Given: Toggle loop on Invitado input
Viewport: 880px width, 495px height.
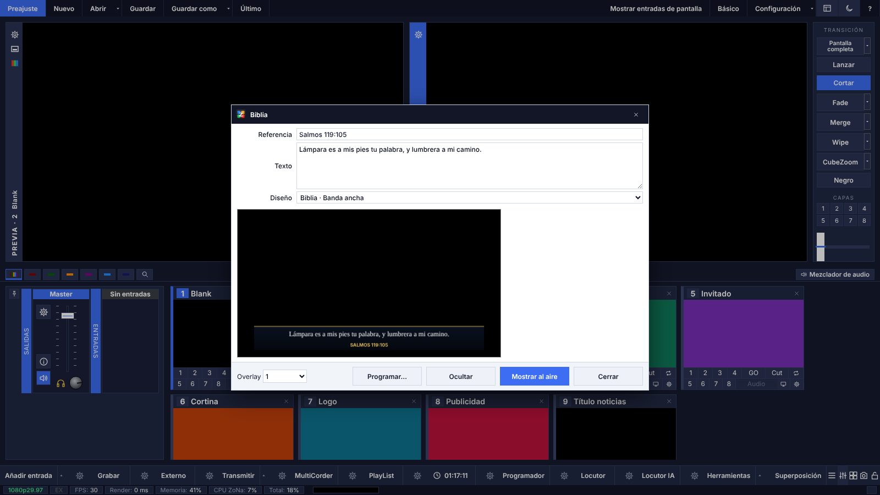Looking at the screenshot, I should 796,373.
